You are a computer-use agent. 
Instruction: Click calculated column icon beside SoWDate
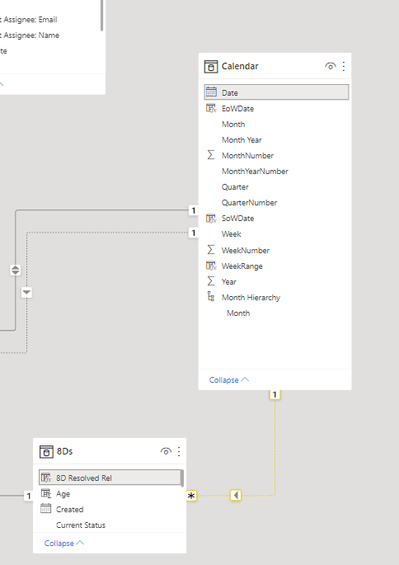211,218
